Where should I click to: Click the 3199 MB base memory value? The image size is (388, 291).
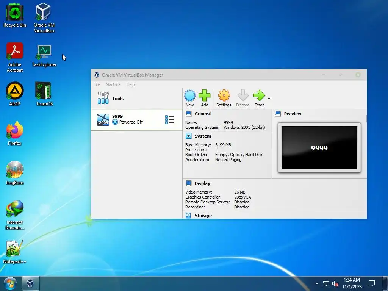223,145
